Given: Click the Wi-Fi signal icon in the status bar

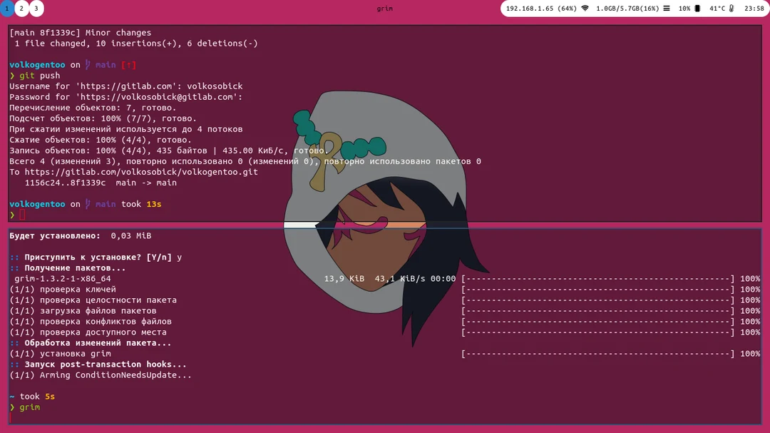Looking at the screenshot, I should coord(585,9).
